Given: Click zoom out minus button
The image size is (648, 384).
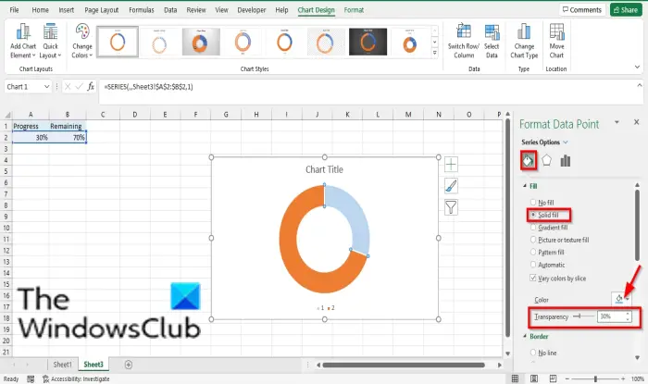Looking at the screenshot, I should tap(567, 378).
